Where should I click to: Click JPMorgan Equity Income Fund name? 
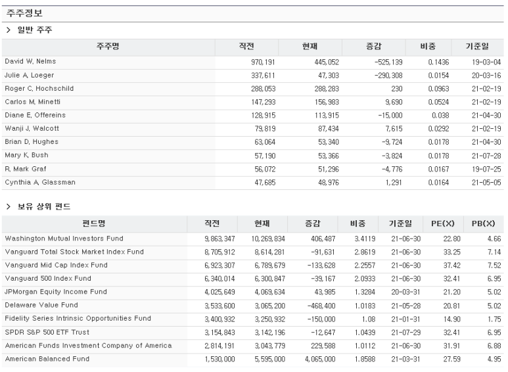tap(56, 292)
